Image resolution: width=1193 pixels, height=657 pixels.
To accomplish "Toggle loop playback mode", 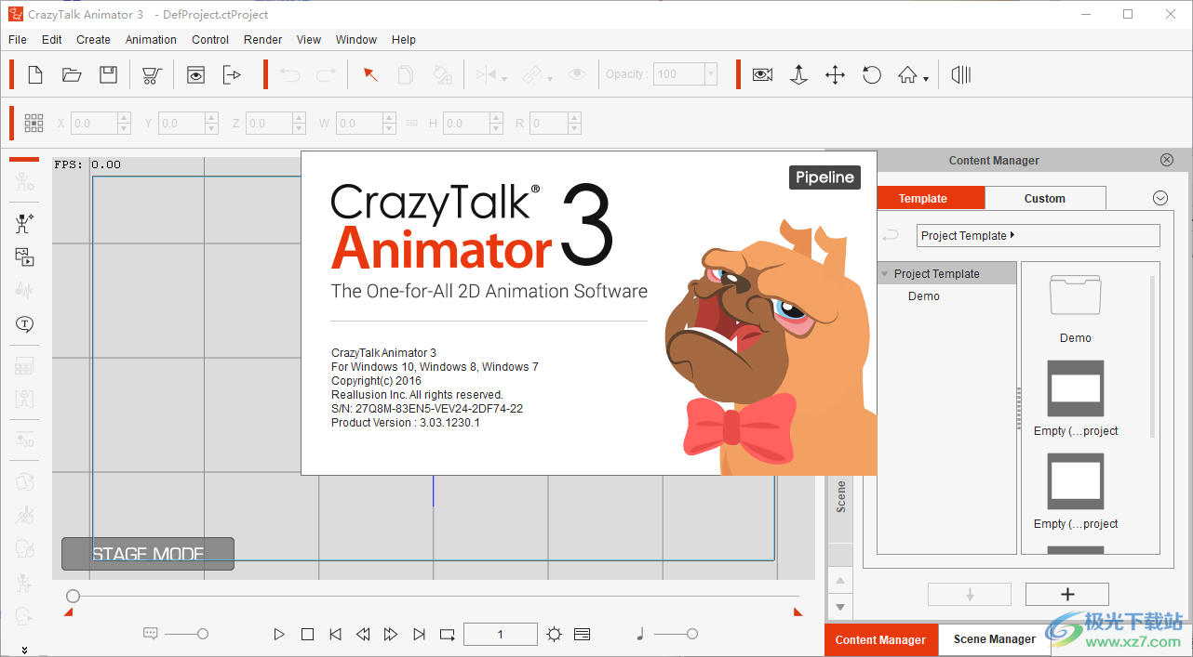I will coord(447,634).
